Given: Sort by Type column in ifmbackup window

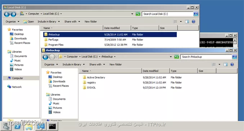Looking at the screenshot, I should point(184,71).
